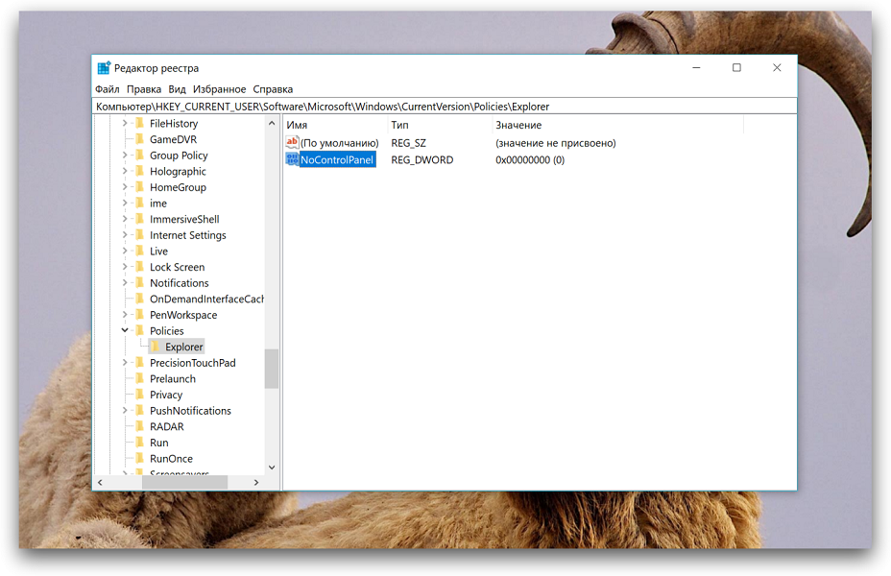Select the GameDVR folder icon
This screenshot has width=891, height=576.
pyautogui.click(x=140, y=139)
